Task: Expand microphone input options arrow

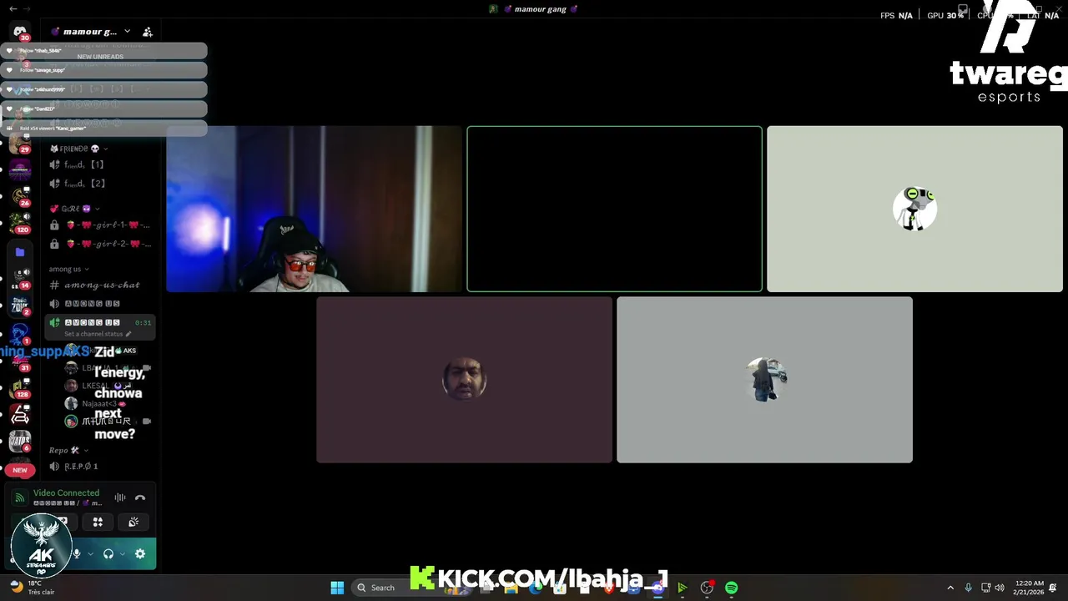Action: 90,553
